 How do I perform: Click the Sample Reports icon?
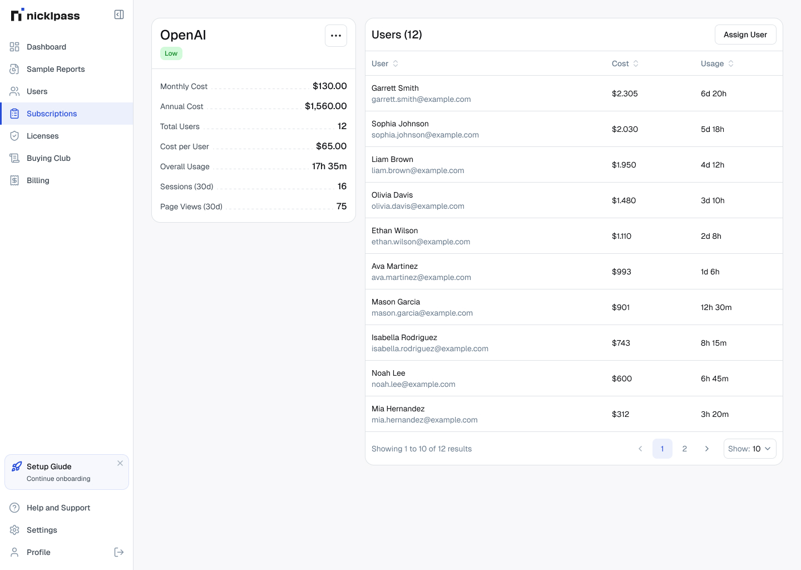click(x=14, y=69)
